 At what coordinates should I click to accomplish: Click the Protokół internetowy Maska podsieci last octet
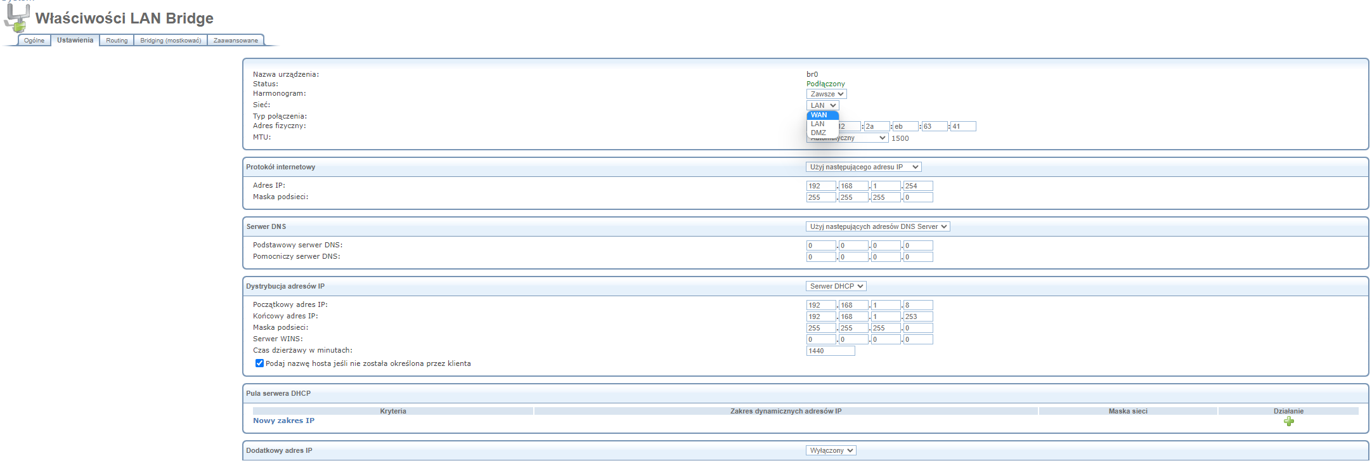pyautogui.click(x=918, y=197)
